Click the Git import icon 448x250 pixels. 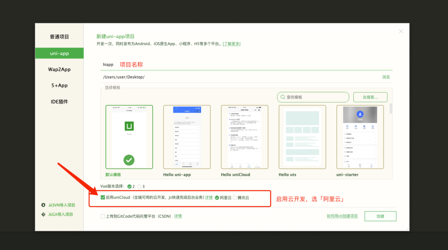[44, 214]
